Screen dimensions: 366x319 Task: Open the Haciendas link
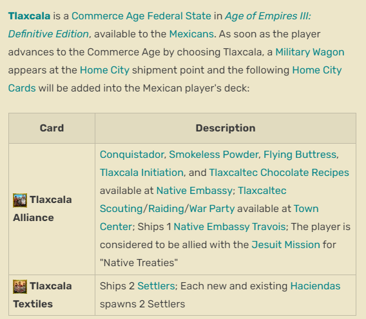click(315, 286)
